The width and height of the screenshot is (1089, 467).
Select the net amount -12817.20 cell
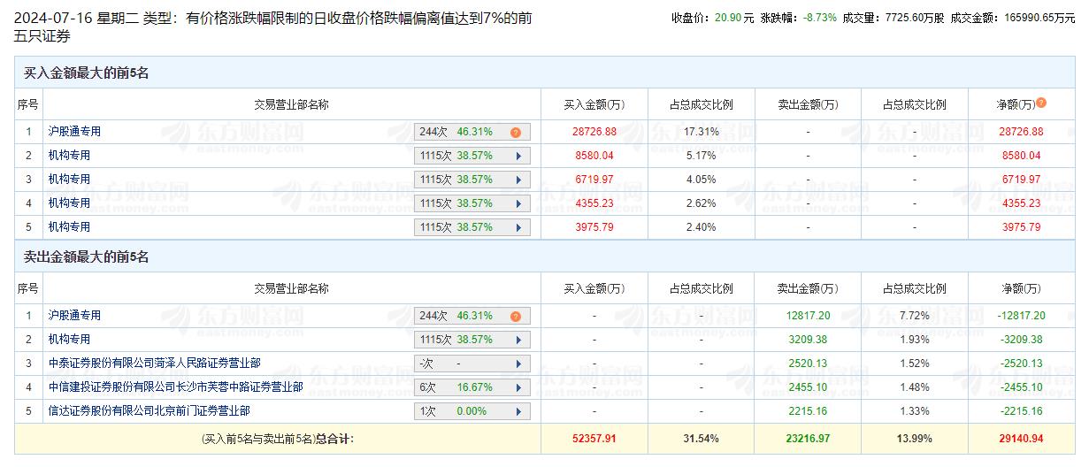1021,315
